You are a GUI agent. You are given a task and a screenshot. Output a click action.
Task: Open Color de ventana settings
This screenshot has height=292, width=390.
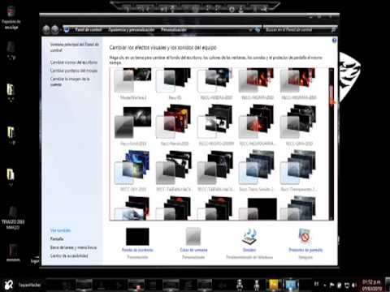[193, 243]
